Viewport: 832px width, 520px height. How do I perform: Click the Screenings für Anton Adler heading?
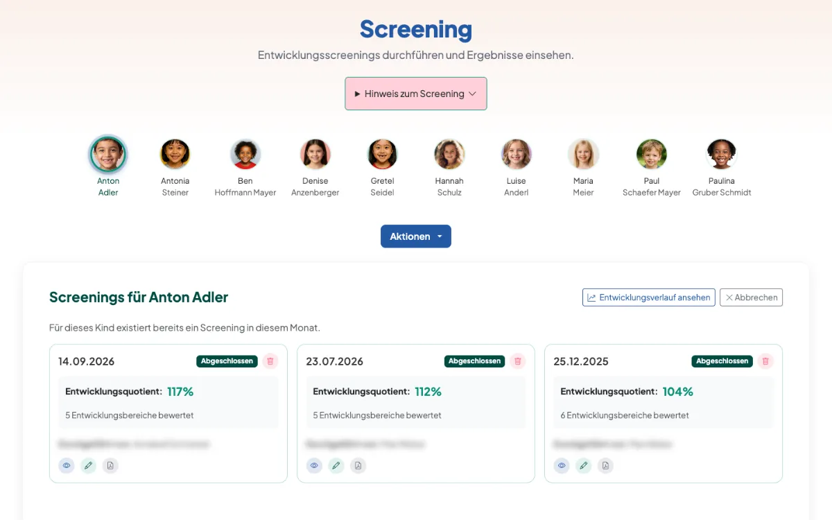139,297
